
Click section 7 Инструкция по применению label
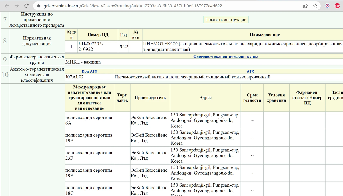click(37, 19)
